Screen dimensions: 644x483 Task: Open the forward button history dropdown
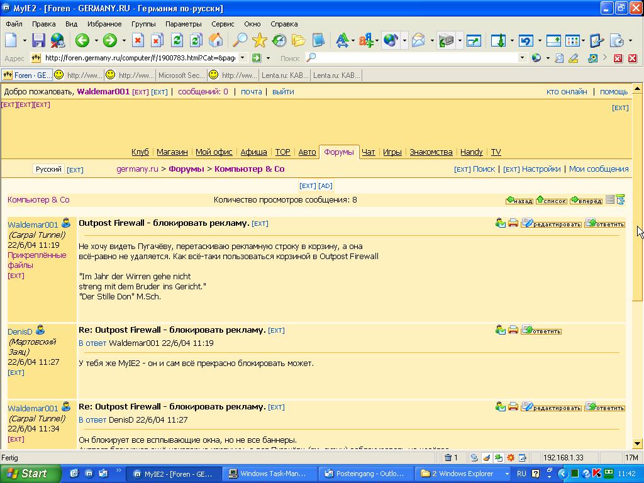coord(124,40)
